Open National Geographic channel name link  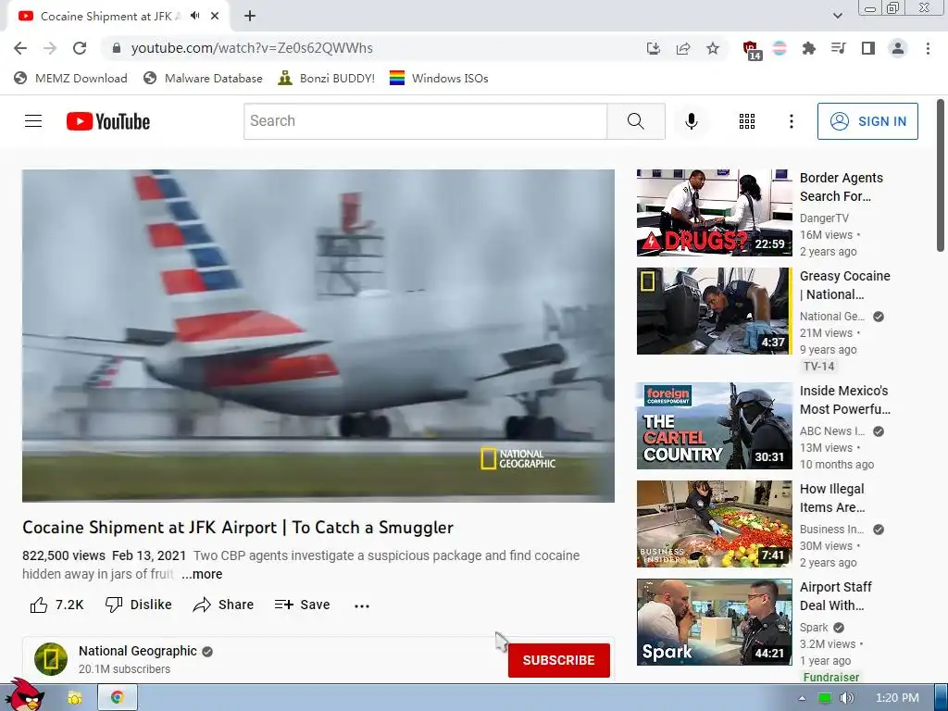pos(138,651)
